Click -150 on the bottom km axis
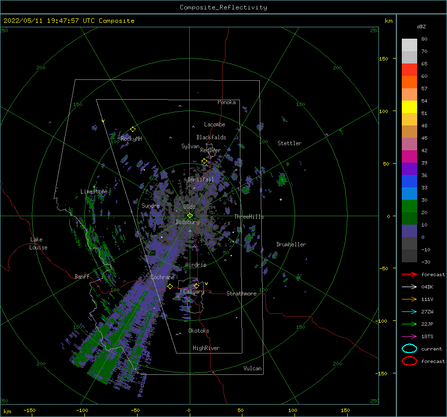Viewport: 447px width, 417px height. pos(29,410)
